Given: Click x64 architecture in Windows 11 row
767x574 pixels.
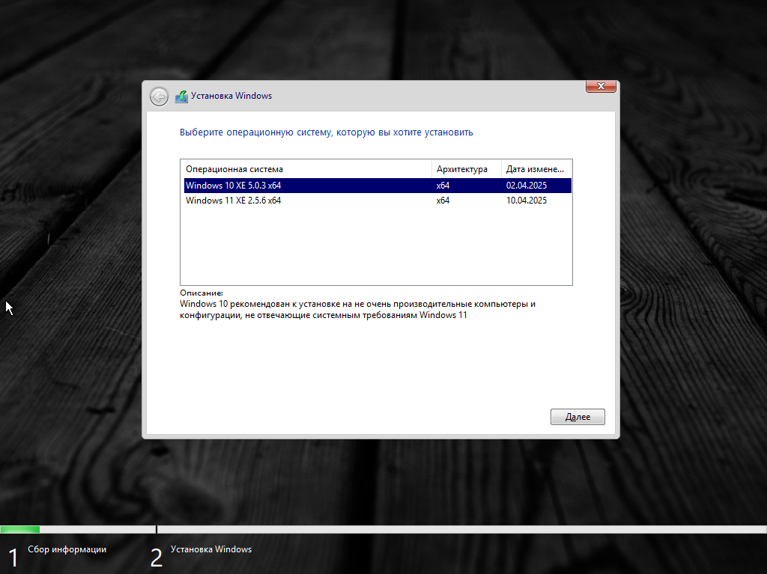Looking at the screenshot, I should point(443,201).
